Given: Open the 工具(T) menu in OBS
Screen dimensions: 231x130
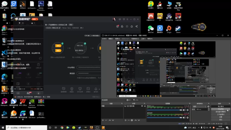Looking at the screenshot, I should coord(143,39).
